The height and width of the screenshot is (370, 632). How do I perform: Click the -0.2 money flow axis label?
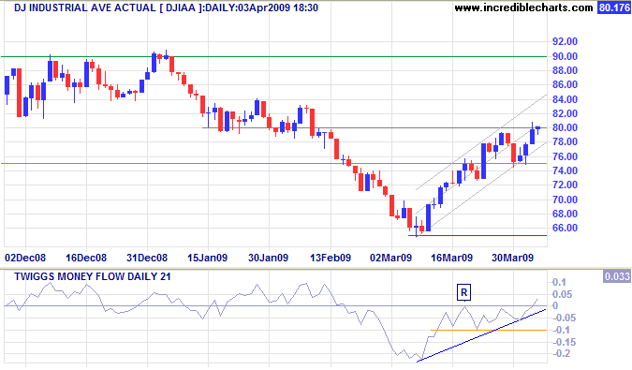(561, 353)
